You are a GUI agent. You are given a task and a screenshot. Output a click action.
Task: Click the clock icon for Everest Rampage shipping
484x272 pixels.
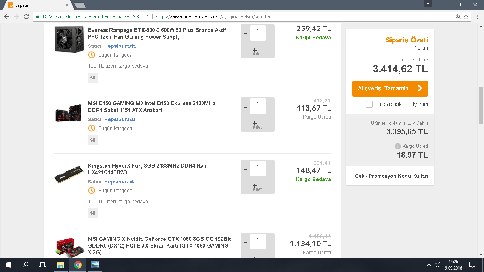click(x=91, y=55)
